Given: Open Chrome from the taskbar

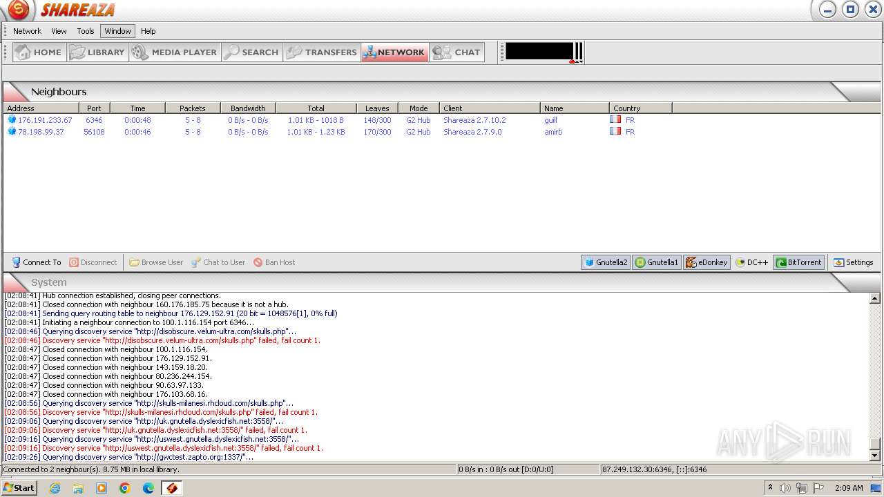Looking at the screenshot, I should click(x=125, y=488).
